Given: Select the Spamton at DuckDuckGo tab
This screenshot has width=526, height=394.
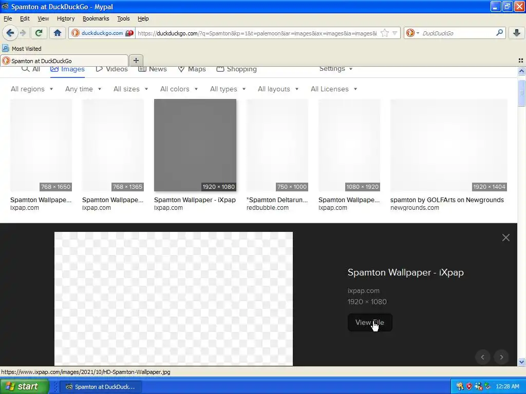Looking at the screenshot, I should click(64, 61).
